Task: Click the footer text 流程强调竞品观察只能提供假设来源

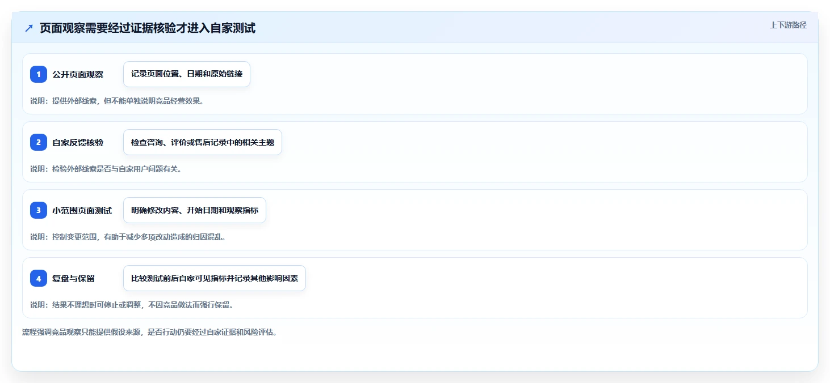Action: (x=82, y=332)
